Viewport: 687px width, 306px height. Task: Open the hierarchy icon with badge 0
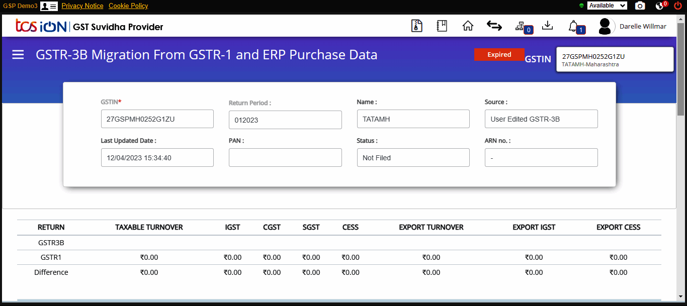tap(522, 26)
